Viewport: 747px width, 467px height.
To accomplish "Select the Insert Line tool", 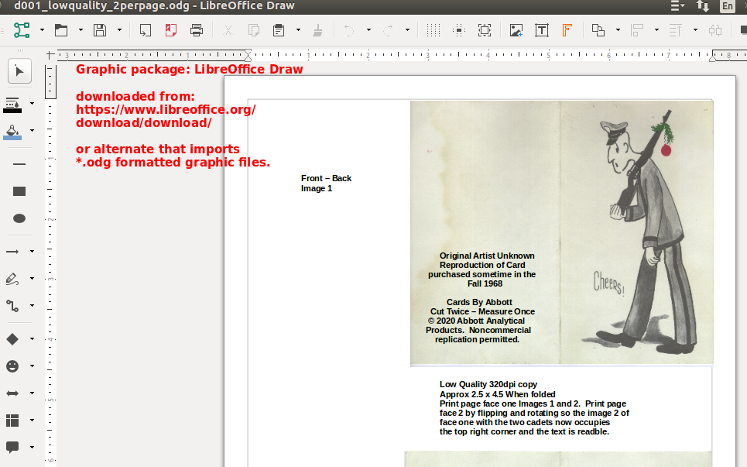I will coord(19,164).
